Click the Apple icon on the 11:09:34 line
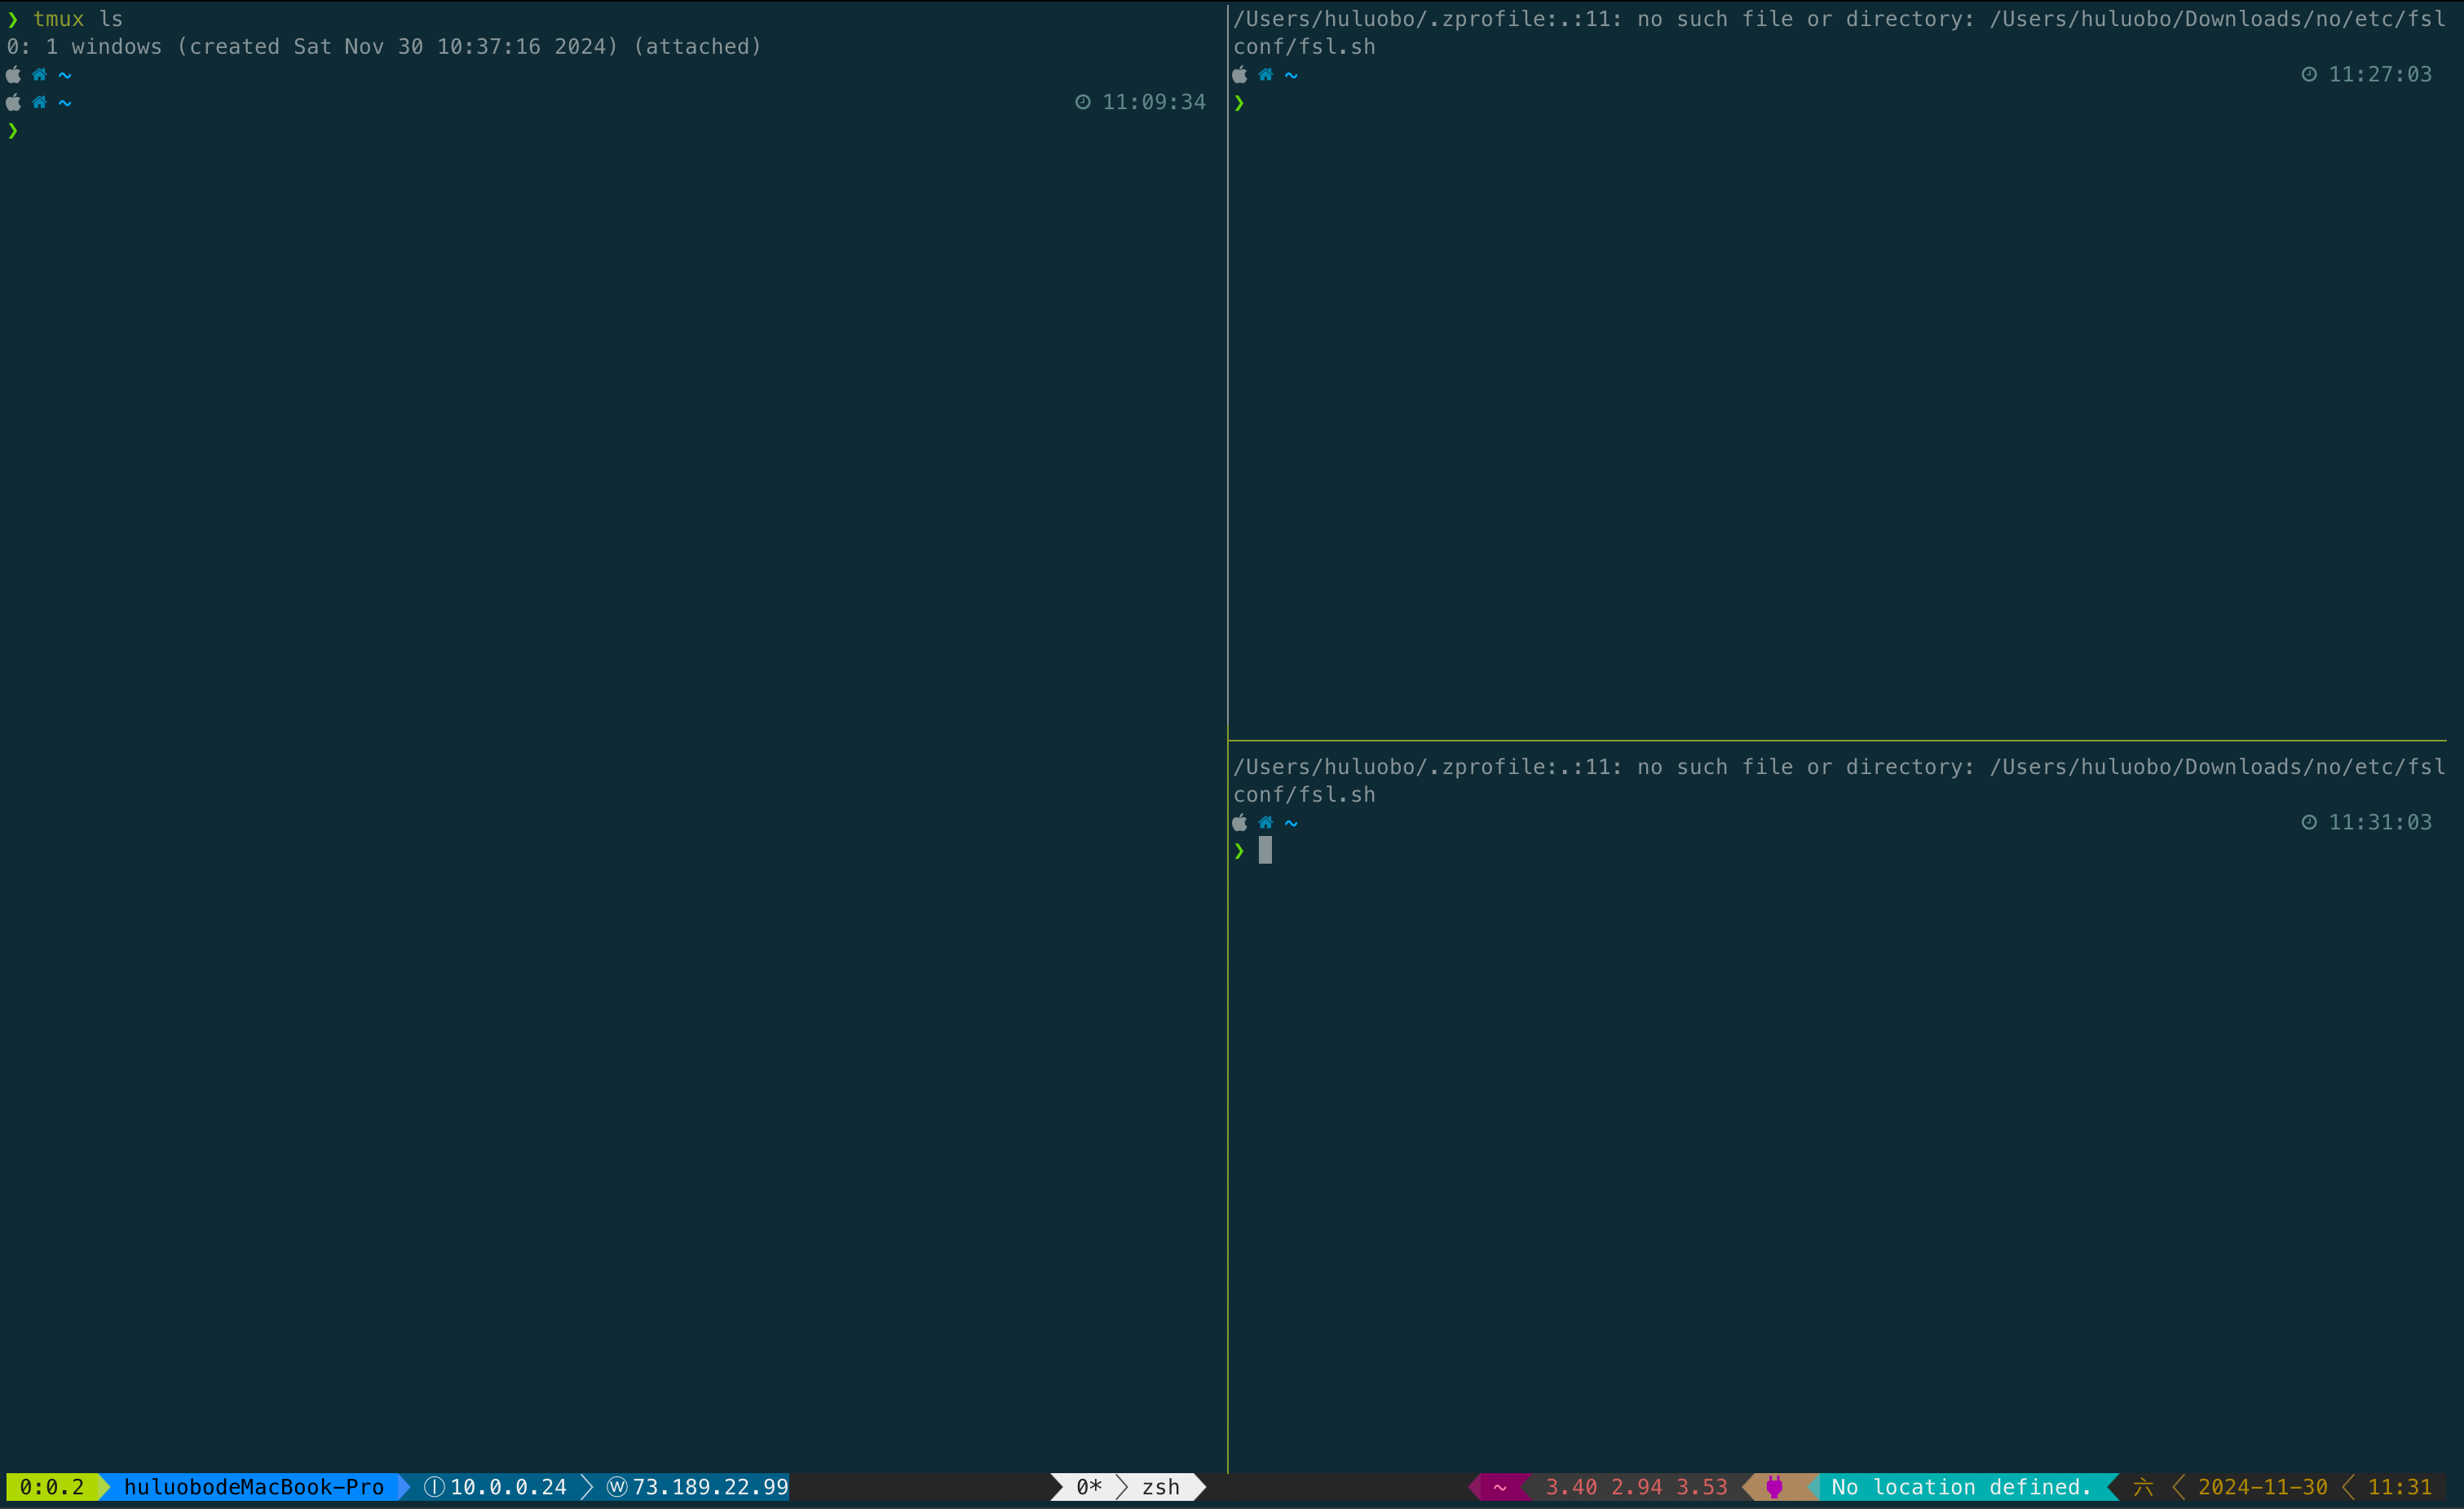 pos(14,102)
